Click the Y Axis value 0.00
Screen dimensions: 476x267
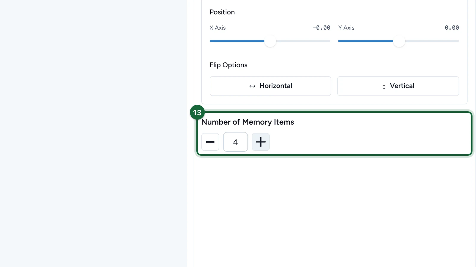[452, 28]
